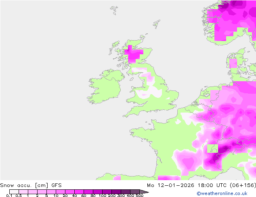This screenshot has height=197, width=256.
Task: Click the Shetland Islands outline
Action: click(x=156, y=24)
